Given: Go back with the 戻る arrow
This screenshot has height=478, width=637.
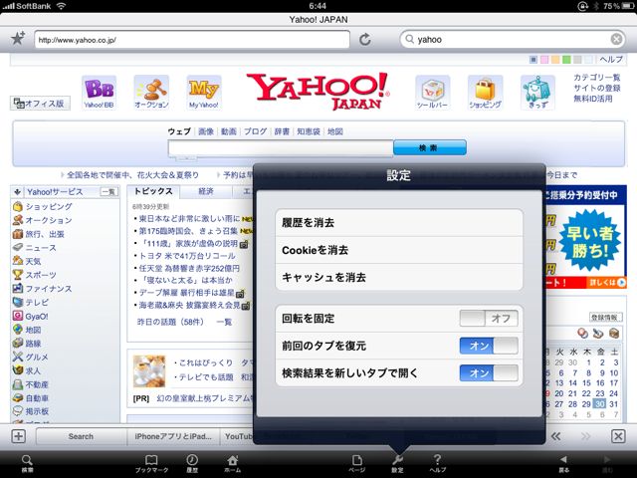Looking at the screenshot, I should [x=563, y=463].
